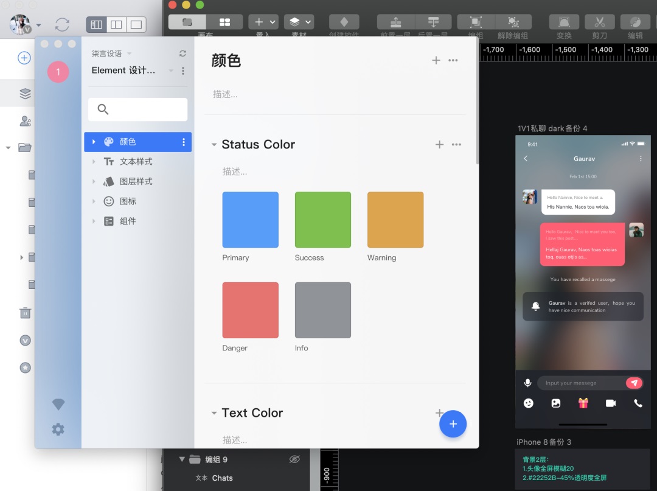Viewport: 657px width, 491px height.
Task: Open the 素材 layers dropdown in Sketch toolbar
Action: click(x=299, y=22)
